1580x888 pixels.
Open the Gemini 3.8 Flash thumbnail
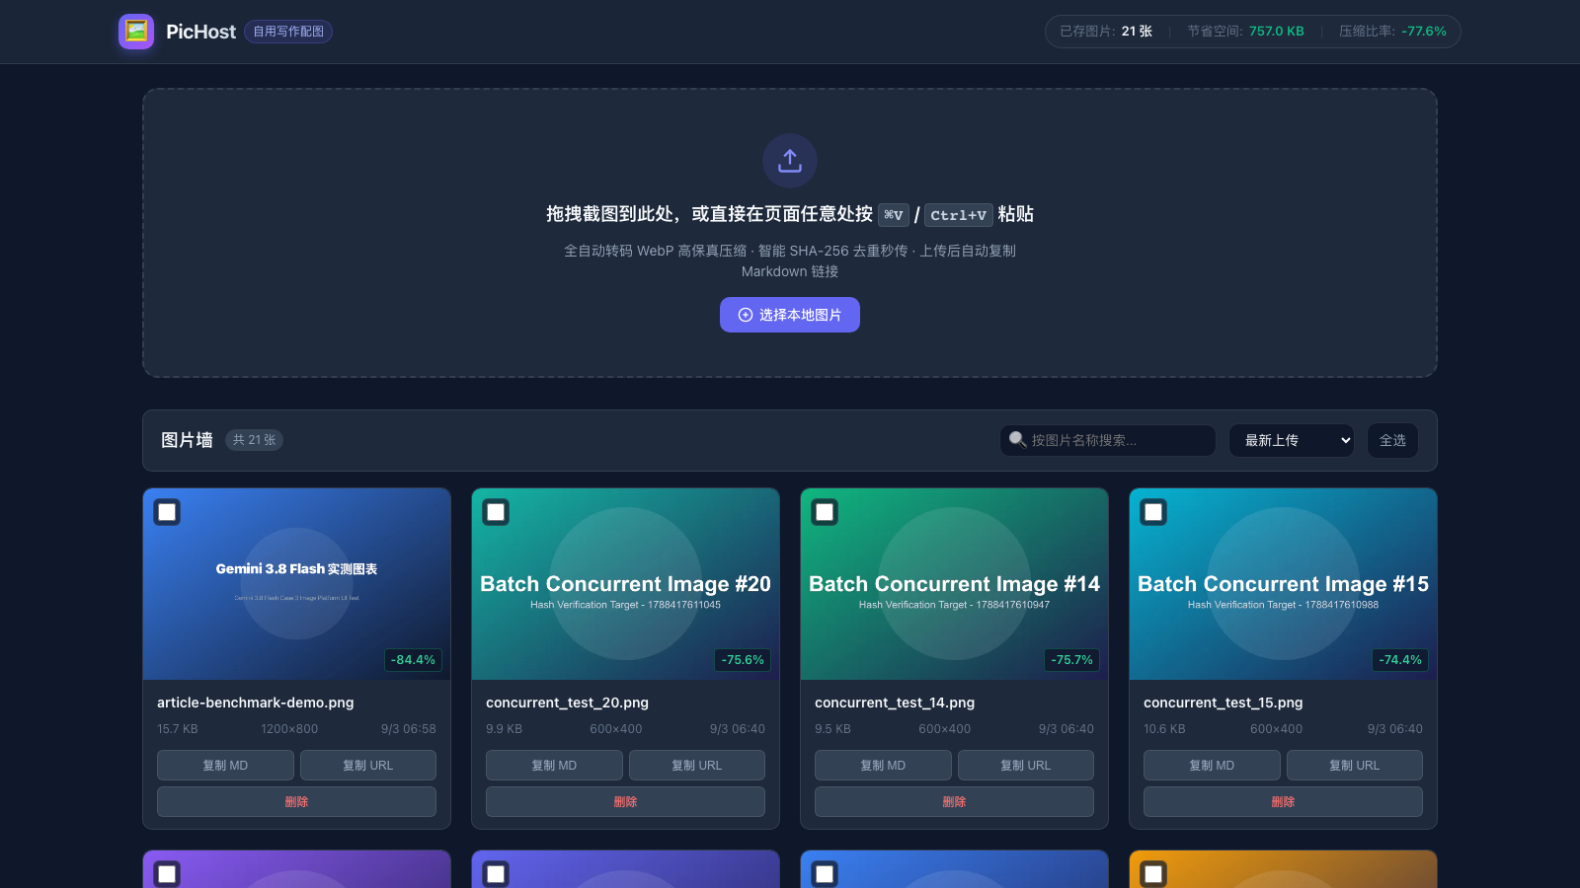(x=296, y=584)
